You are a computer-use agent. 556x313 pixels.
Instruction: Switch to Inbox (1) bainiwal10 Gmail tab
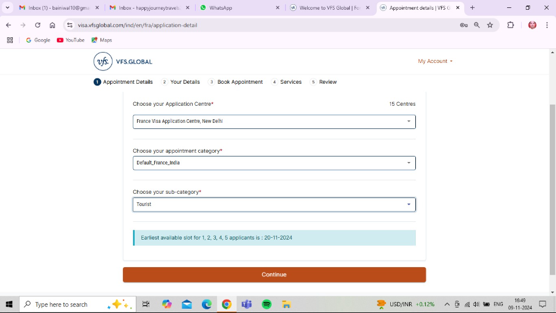click(x=59, y=7)
